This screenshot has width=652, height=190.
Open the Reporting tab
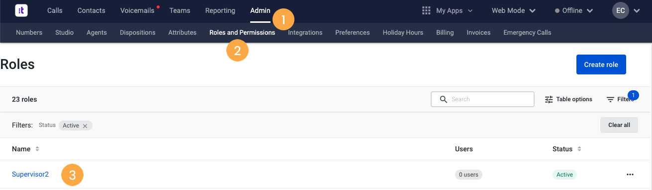(220, 10)
